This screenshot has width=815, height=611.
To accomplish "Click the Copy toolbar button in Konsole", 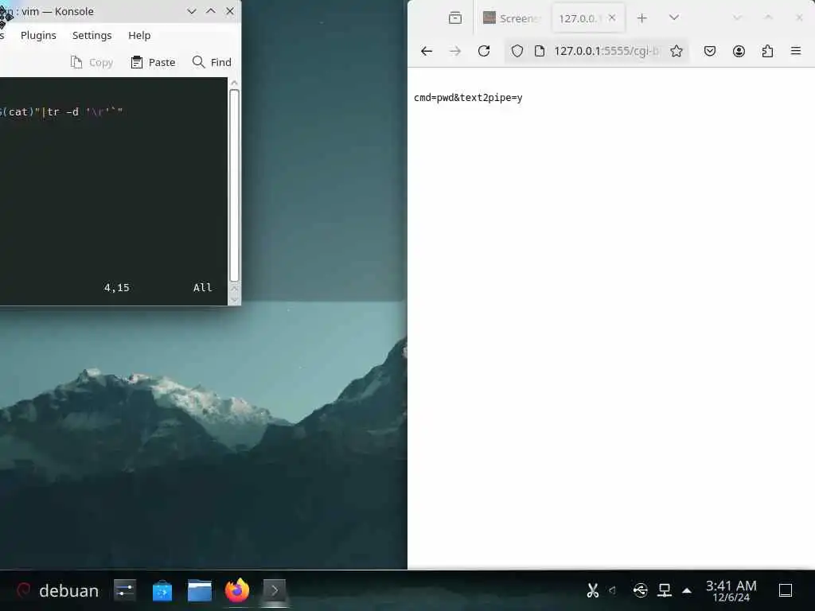I will (92, 62).
